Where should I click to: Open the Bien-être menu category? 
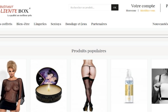23,24
